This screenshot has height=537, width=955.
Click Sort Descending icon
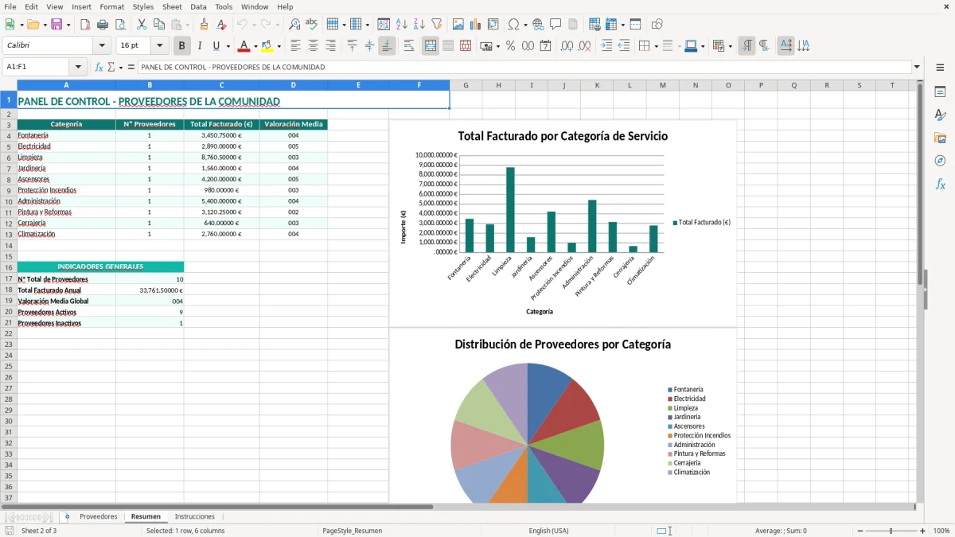click(x=419, y=25)
